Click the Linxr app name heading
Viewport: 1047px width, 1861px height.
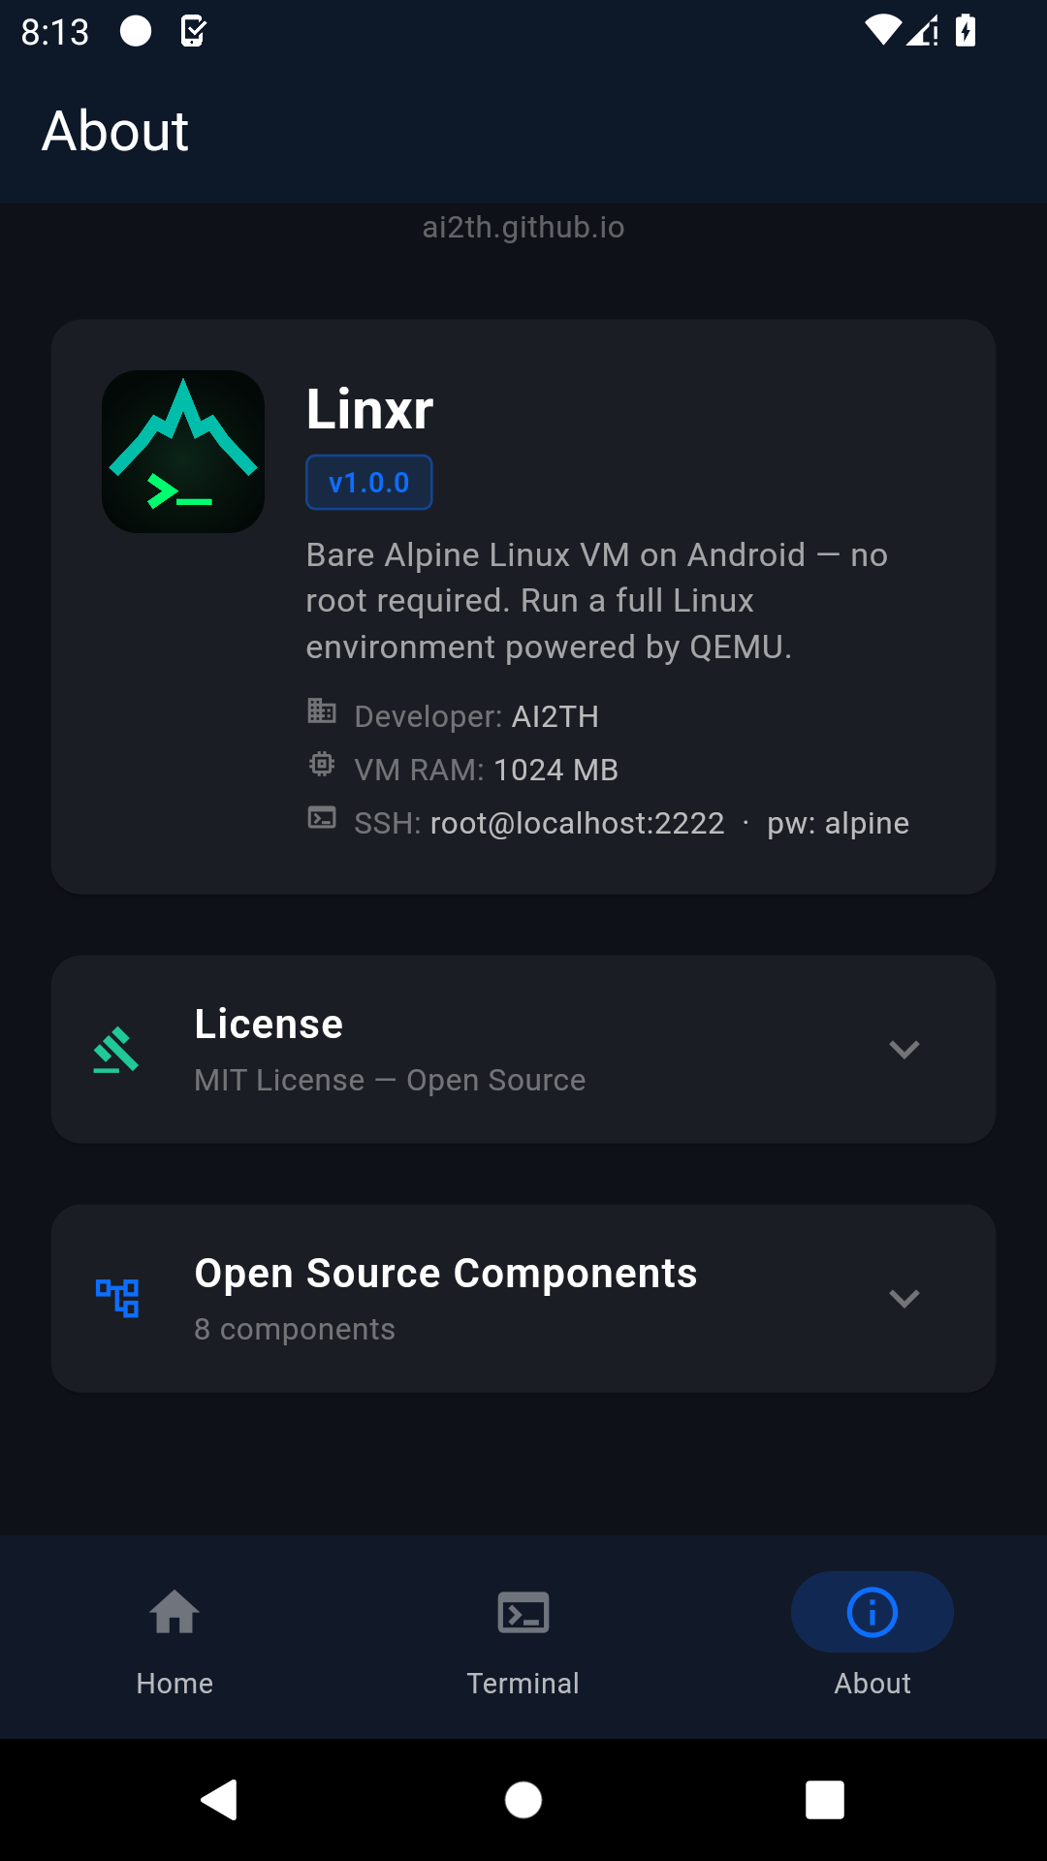[x=369, y=408]
